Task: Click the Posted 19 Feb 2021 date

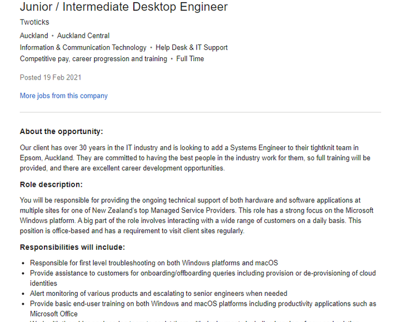Action: coord(51,77)
